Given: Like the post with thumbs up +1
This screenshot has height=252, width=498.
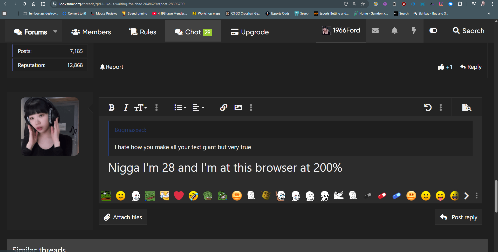Looking at the screenshot, I should pos(445,67).
